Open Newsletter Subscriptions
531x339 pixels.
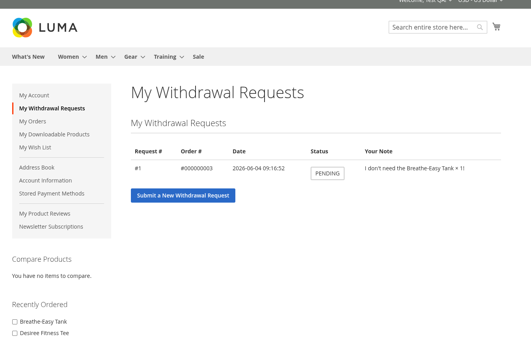51,227
